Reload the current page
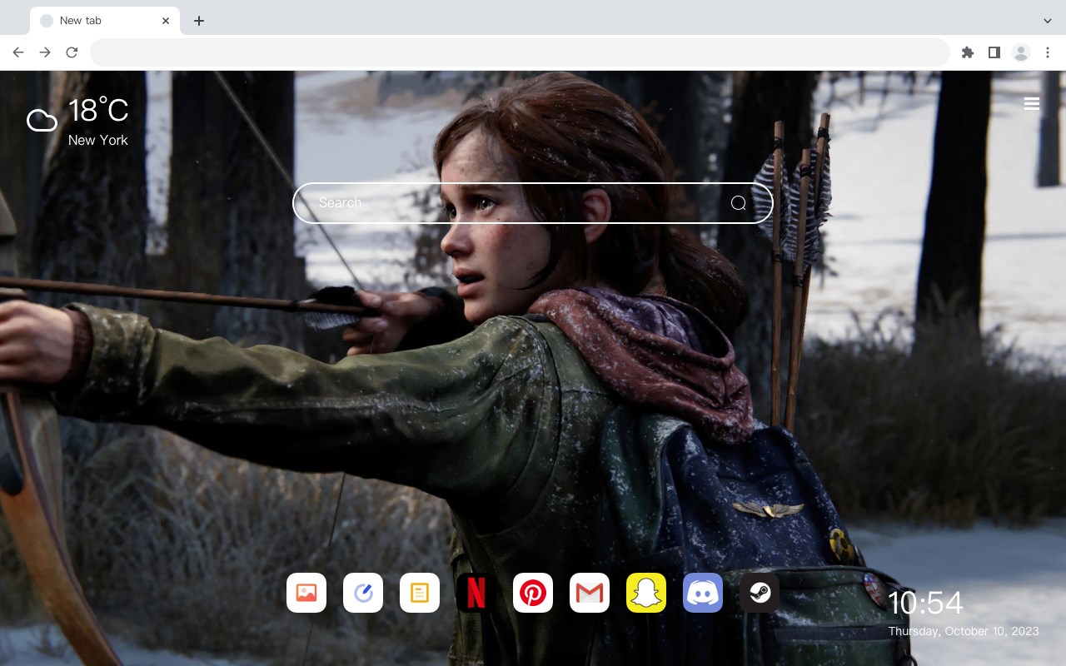The width and height of the screenshot is (1066, 666). [x=72, y=52]
